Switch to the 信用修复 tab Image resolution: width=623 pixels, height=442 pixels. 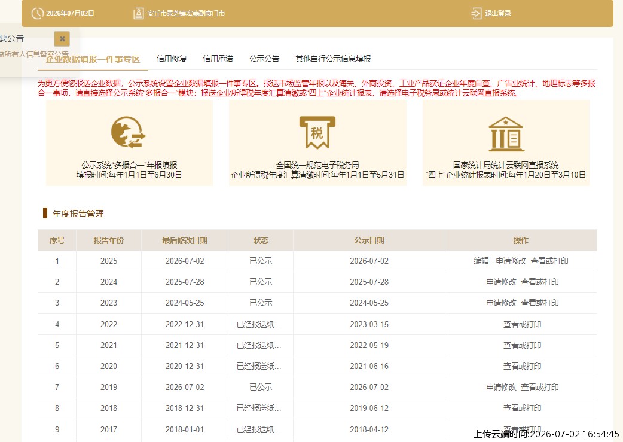172,59
